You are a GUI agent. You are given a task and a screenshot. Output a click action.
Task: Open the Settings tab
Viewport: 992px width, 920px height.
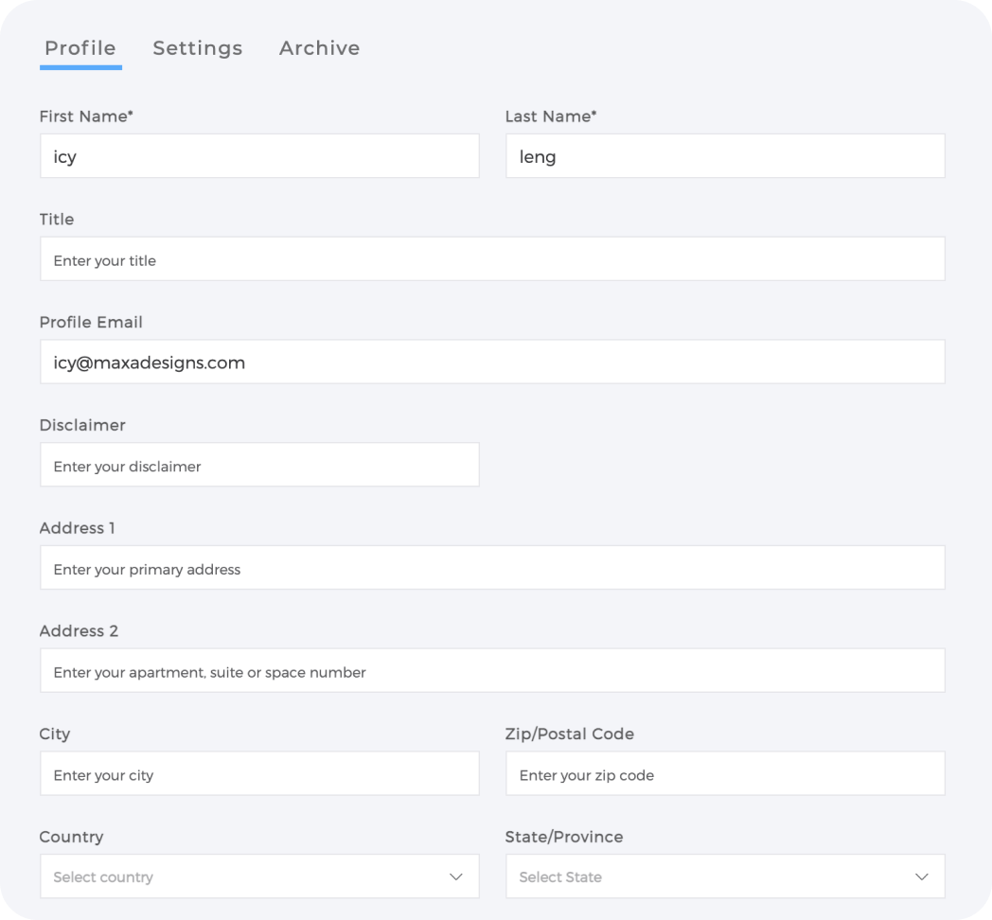pyautogui.click(x=198, y=48)
